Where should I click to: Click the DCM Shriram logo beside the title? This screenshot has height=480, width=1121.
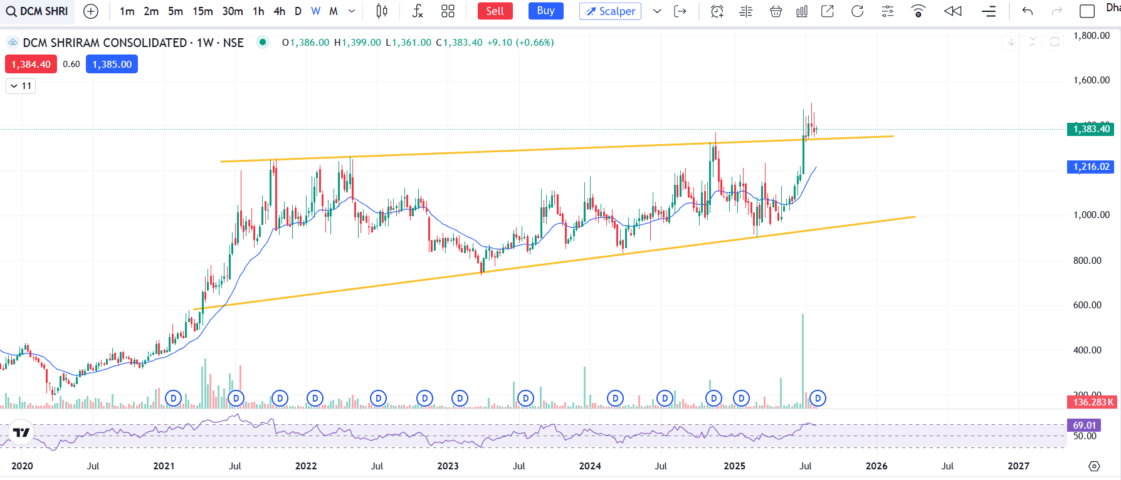(13, 43)
